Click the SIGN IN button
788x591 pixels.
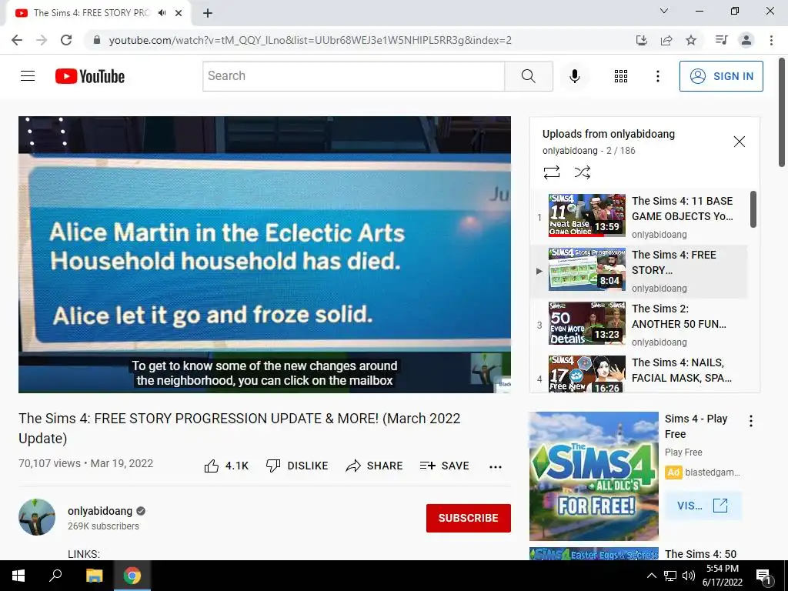(x=721, y=76)
